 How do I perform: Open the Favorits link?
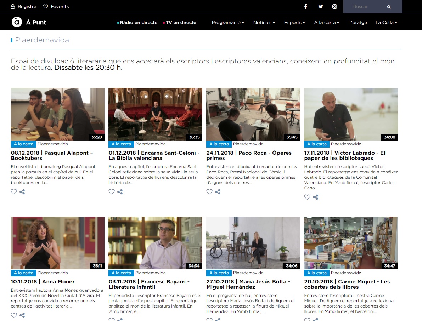[60, 6]
